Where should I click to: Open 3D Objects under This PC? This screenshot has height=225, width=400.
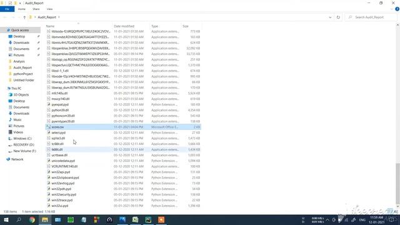pyautogui.click(x=21, y=94)
